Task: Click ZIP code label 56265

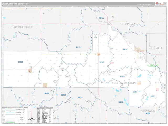Action: click(102, 18)
